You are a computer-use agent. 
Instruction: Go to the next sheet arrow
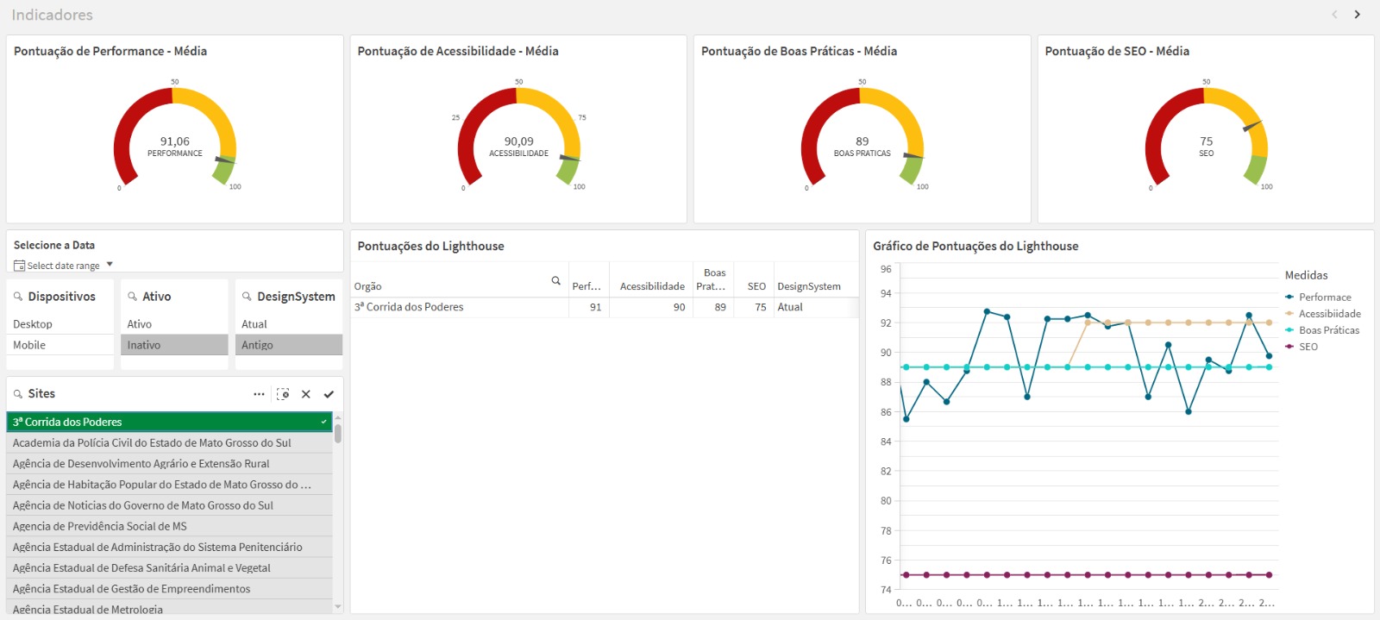pyautogui.click(x=1357, y=15)
